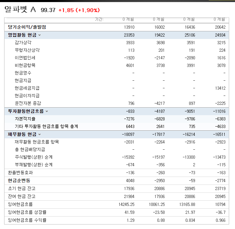Select deferred tax value 1616
The image size is (235, 229).
click(222, 58)
